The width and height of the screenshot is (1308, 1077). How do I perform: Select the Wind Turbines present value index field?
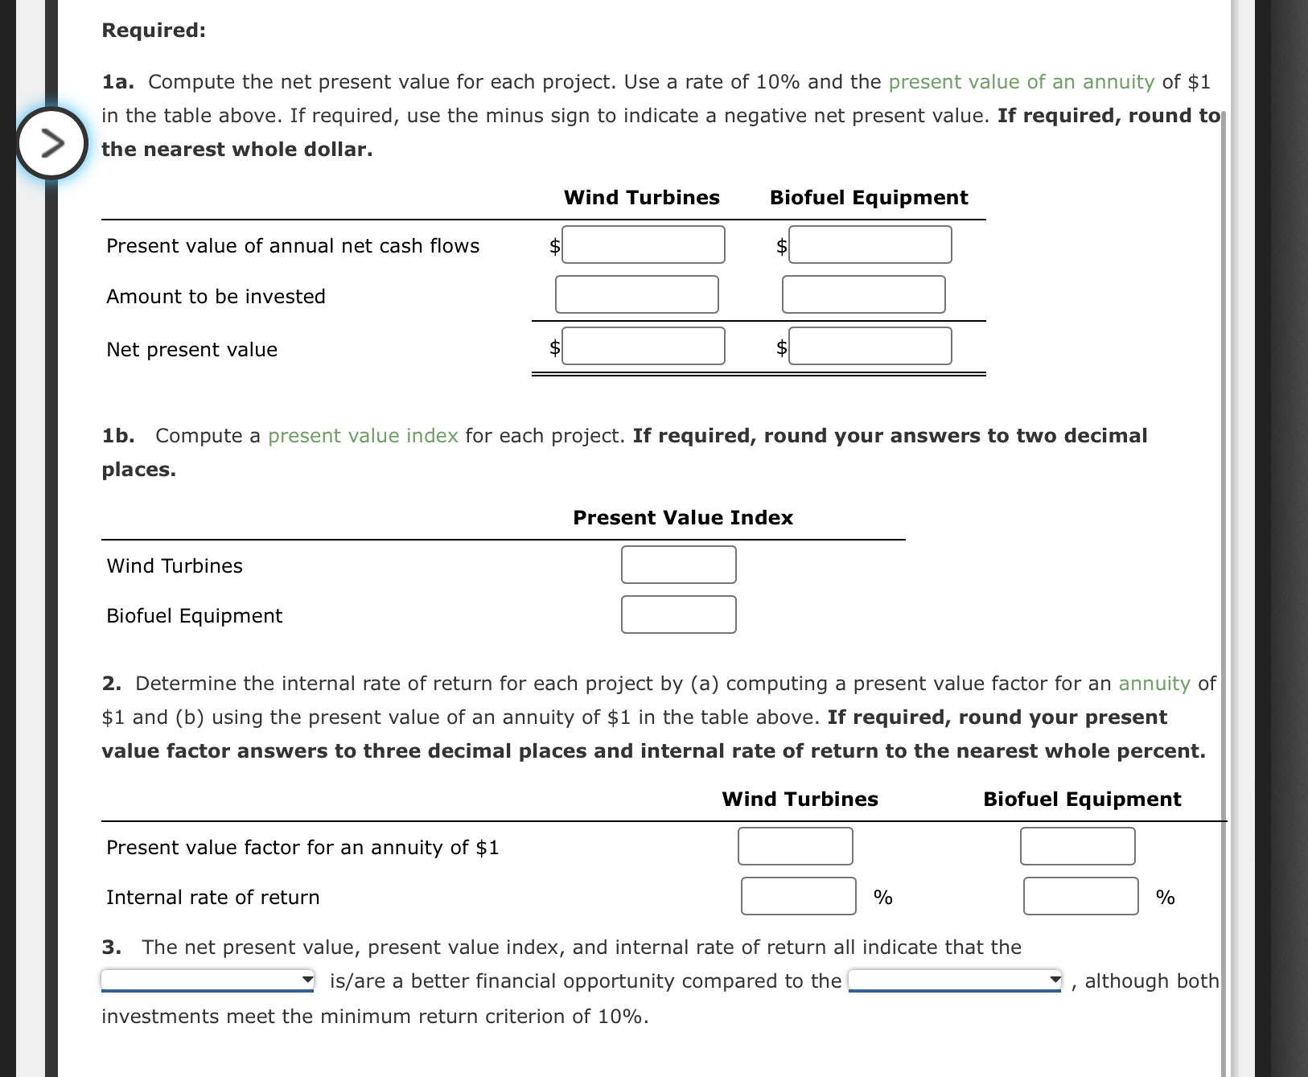tap(678, 565)
